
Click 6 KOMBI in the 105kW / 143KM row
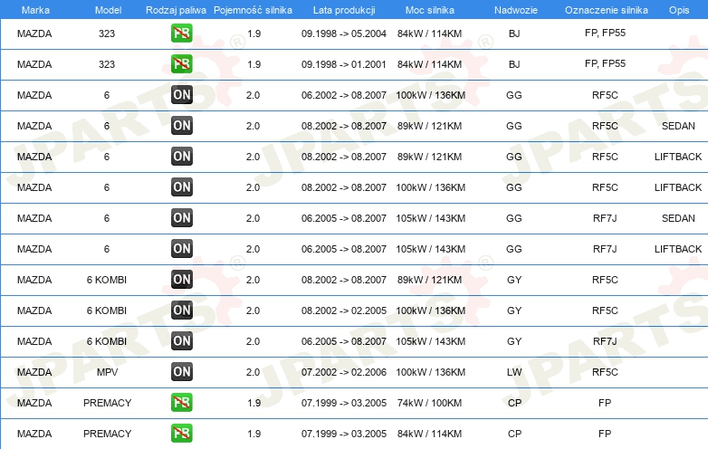coord(107,341)
